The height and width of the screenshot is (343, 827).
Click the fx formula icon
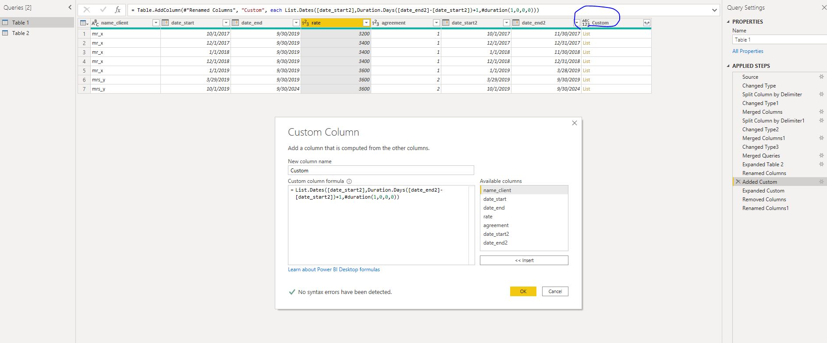coord(117,10)
